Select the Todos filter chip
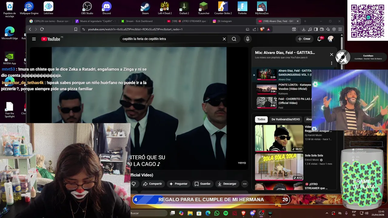 (261, 119)
